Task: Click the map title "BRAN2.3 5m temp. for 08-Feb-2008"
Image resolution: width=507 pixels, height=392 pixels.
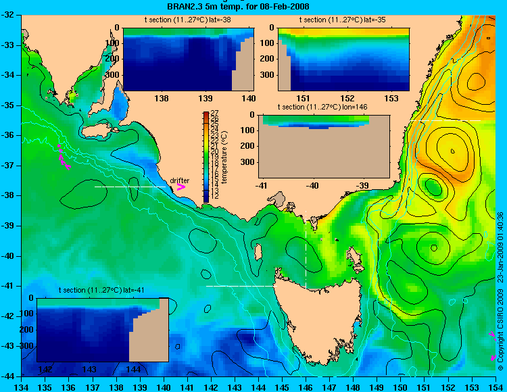Action: coord(238,6)
